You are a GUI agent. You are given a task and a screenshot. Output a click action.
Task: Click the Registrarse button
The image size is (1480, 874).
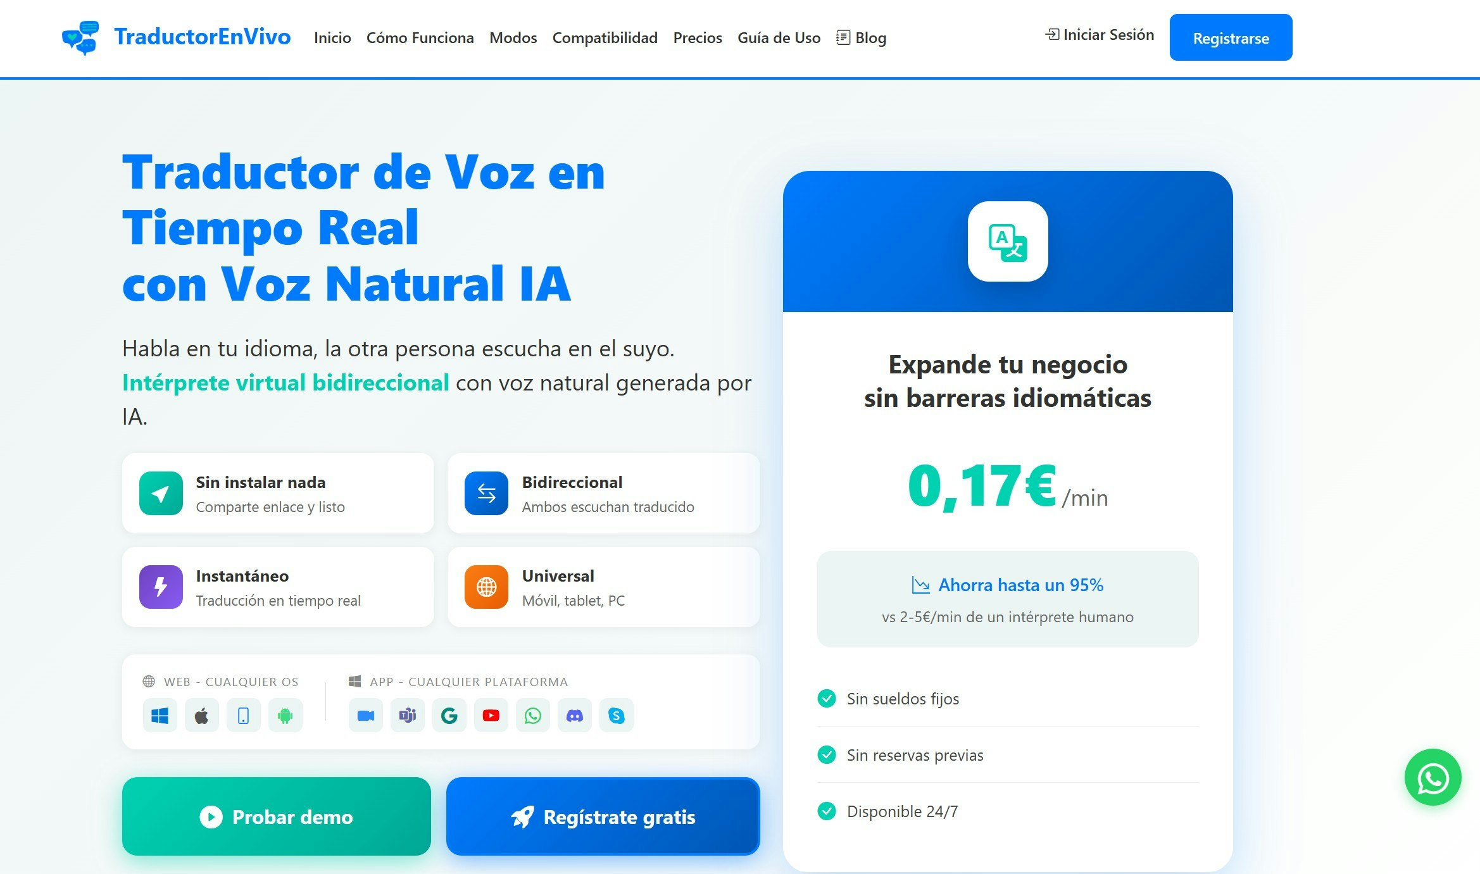[x=1231, y=37]
